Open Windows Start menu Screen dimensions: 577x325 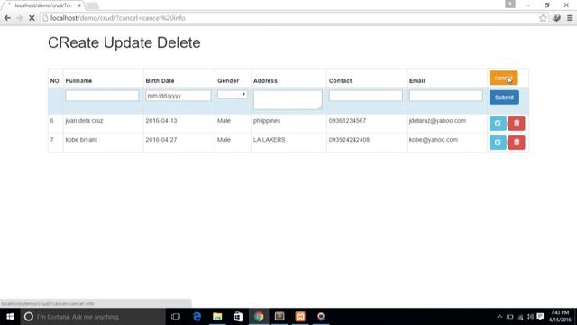(x=10, y=317)
